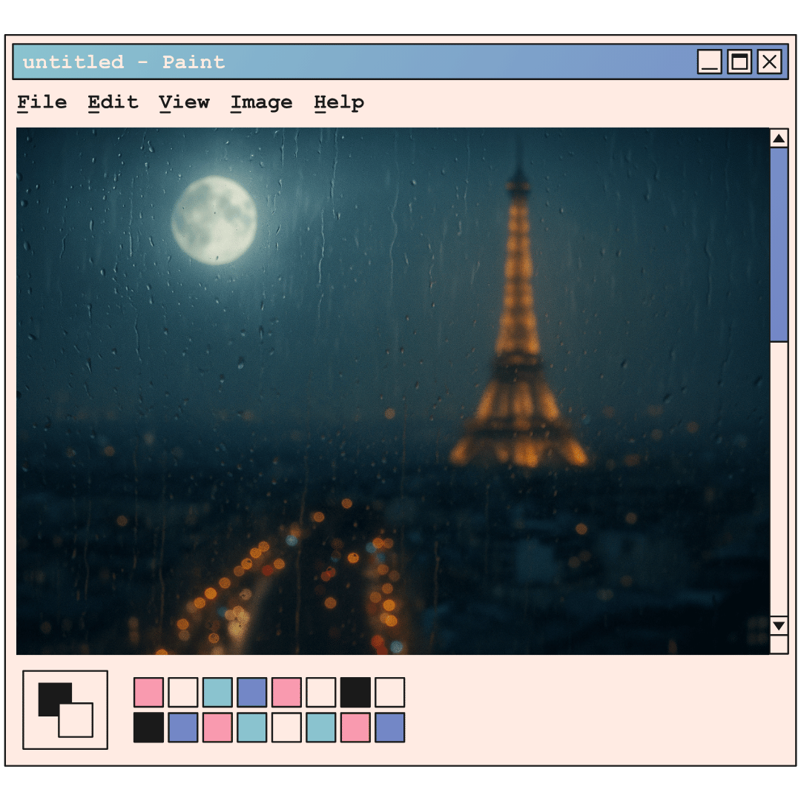Pick last blue swatch in bottom row
Viewport: 801px width, 801px height.
pyautogui.click(x=390, y=728)
